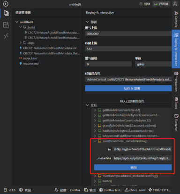The image size is (180, 194).
Task: Click import deployed contract link
Action: (132, 101)
